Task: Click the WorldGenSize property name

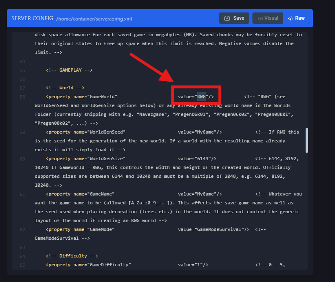Action: coord(106,158)
